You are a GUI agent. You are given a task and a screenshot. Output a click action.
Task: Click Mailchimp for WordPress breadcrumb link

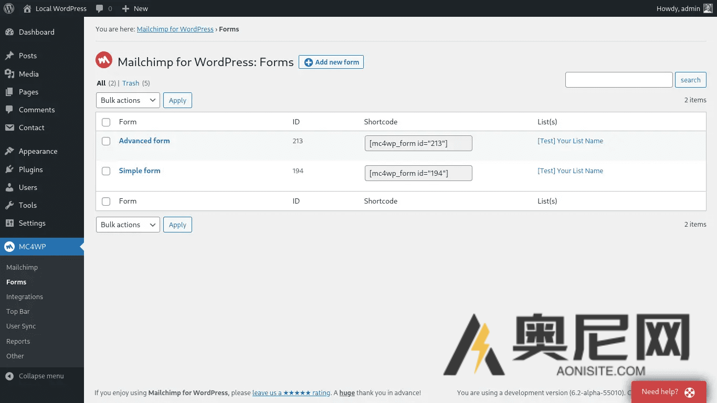click(175, 29)
